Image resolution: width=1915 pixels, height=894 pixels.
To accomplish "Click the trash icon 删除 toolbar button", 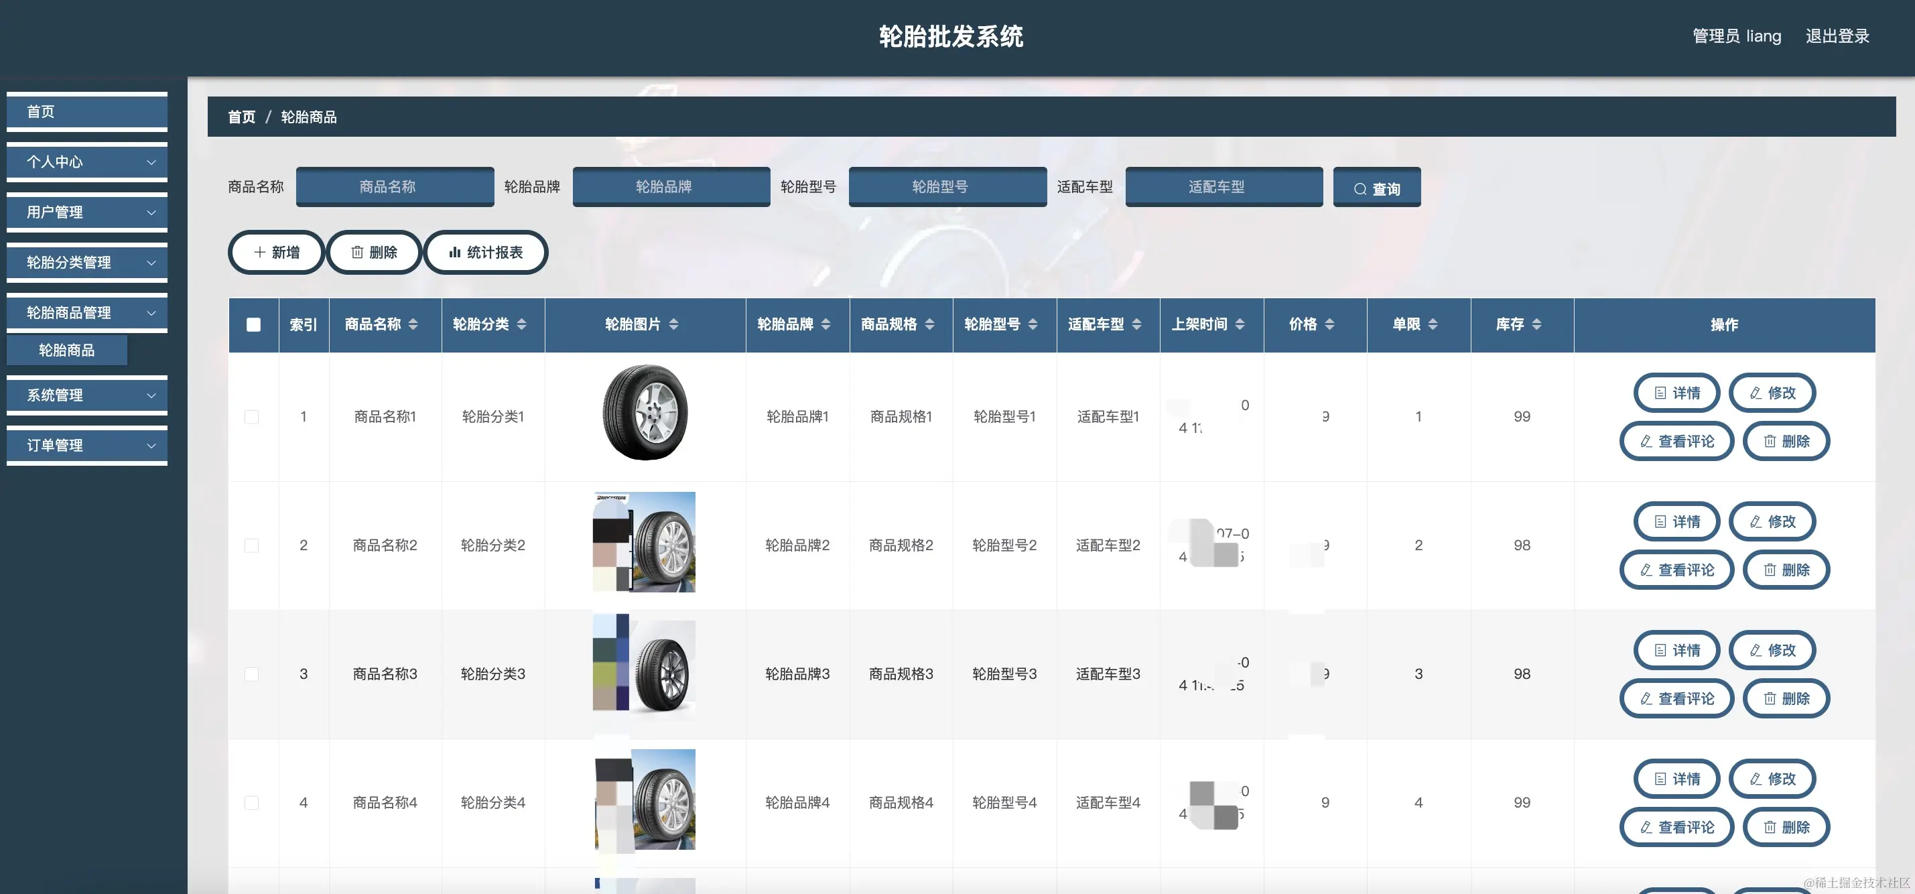I will [374, 252].
